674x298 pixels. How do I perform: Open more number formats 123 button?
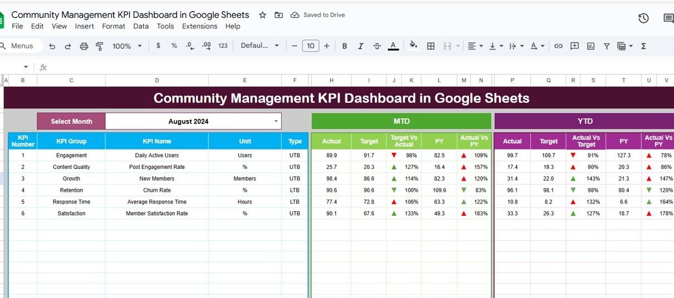[223, 46]
